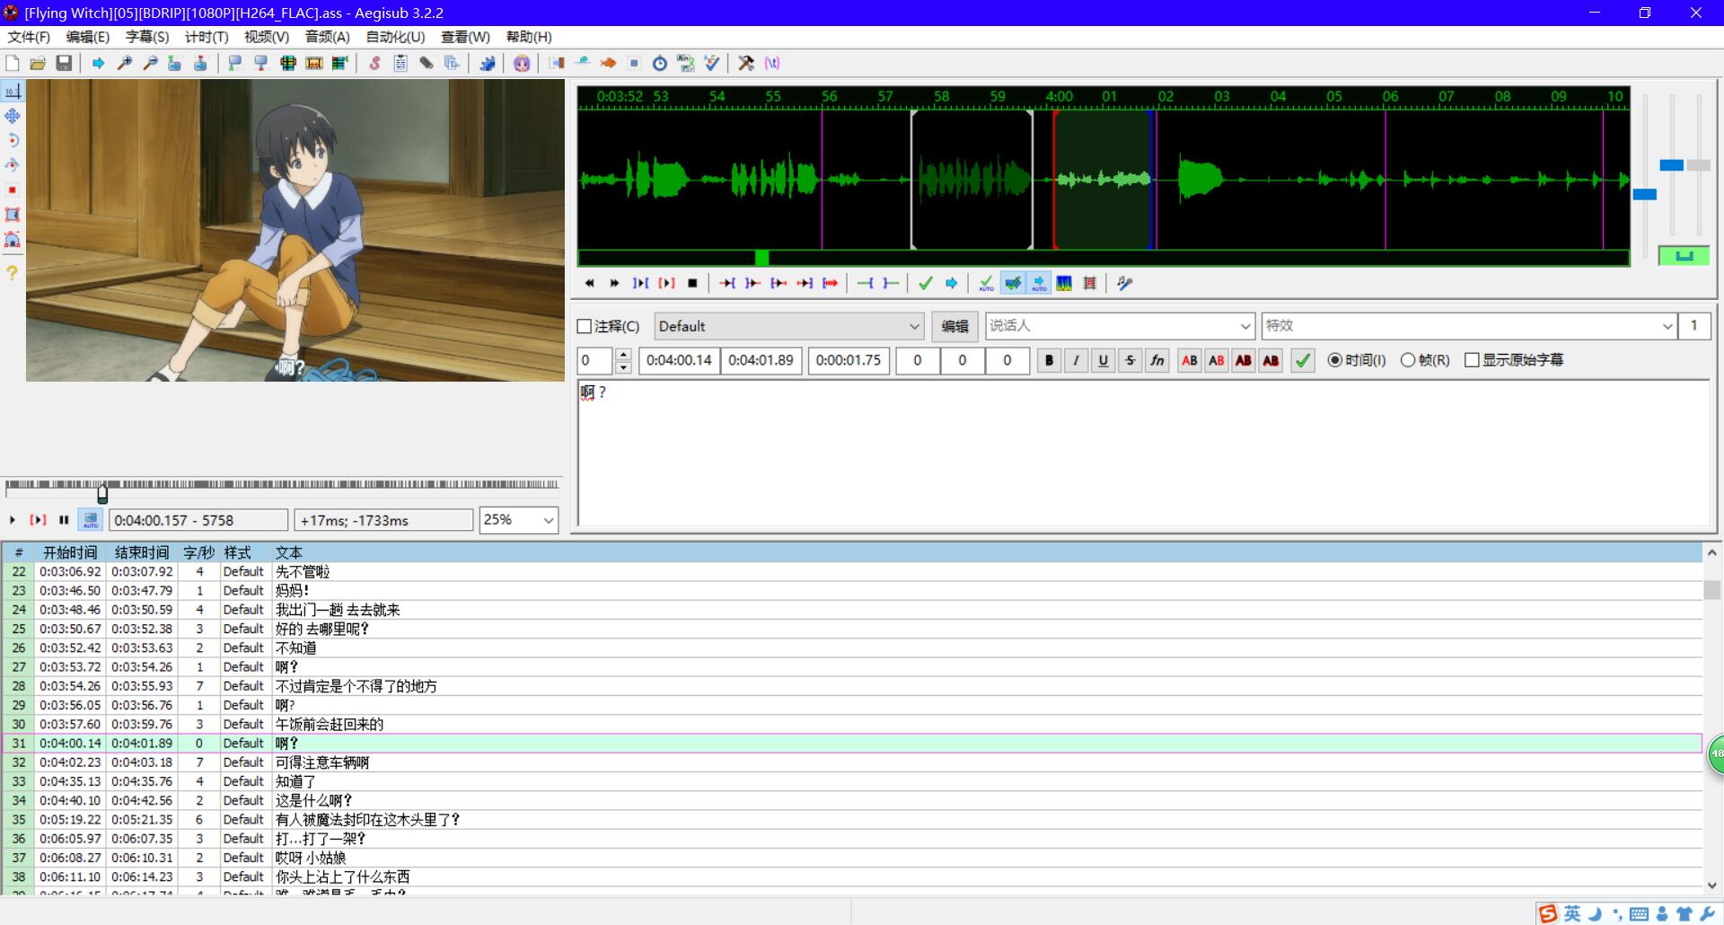The height and width of the screenshot is (925, 1724).
Task: Open the 文件(F) menu
Action: 29,37
